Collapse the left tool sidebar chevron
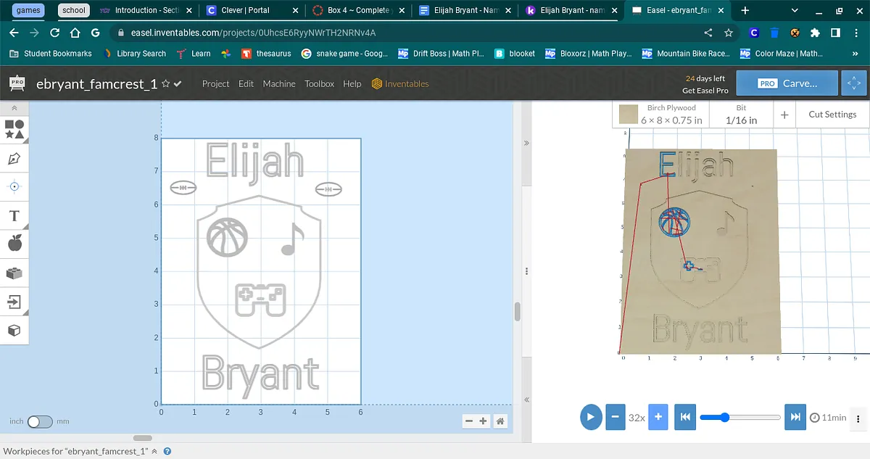870x459 pixels. pyautogui.click(x=14, y=108)
